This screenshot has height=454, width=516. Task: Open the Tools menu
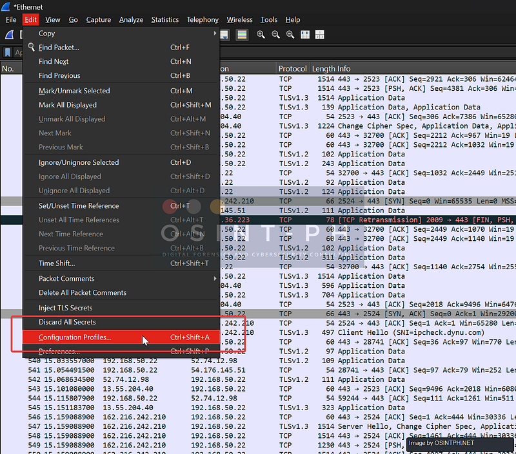269,20
